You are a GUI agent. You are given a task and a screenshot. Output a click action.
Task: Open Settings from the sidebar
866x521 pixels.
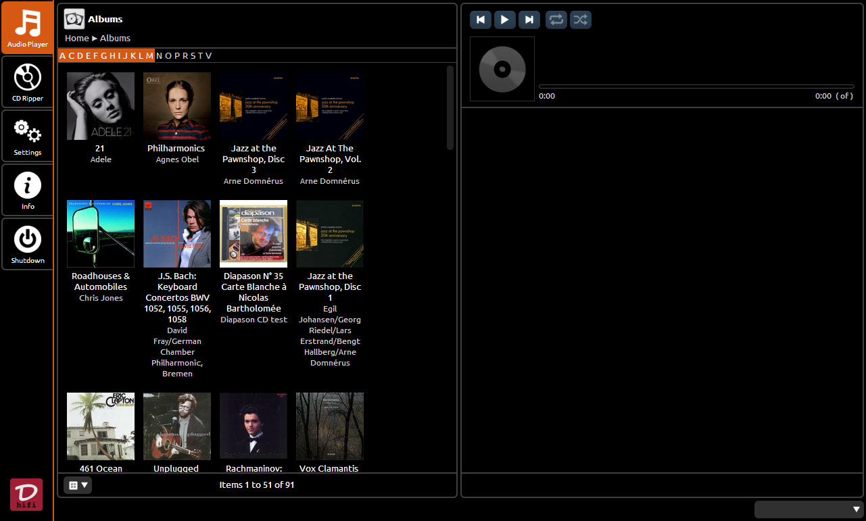pos(28,136)
